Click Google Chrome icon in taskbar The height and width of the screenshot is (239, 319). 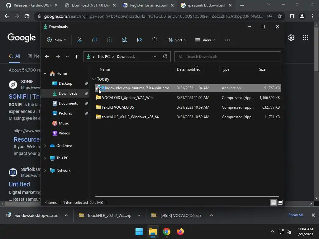[x=167, y=232]
